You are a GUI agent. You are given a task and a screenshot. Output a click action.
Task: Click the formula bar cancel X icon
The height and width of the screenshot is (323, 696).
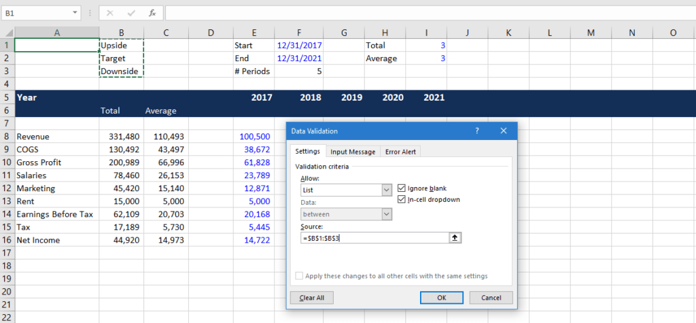coord(110,14)
